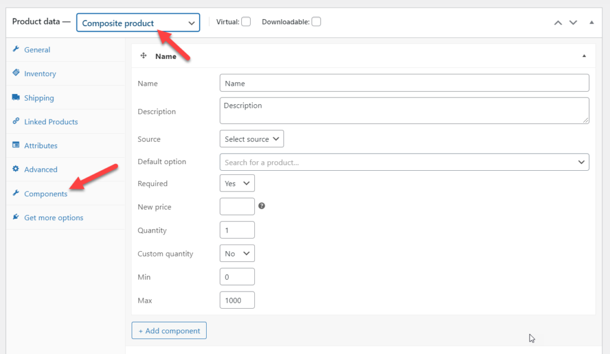
Task: Click the General tab wrench icon
Action: [16, 49]
